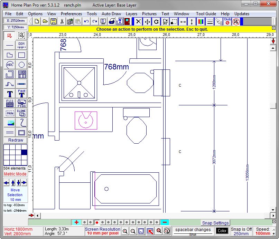Delete the selection with the X icon
This screenshot has width=279, height=239.
(138, 22)
